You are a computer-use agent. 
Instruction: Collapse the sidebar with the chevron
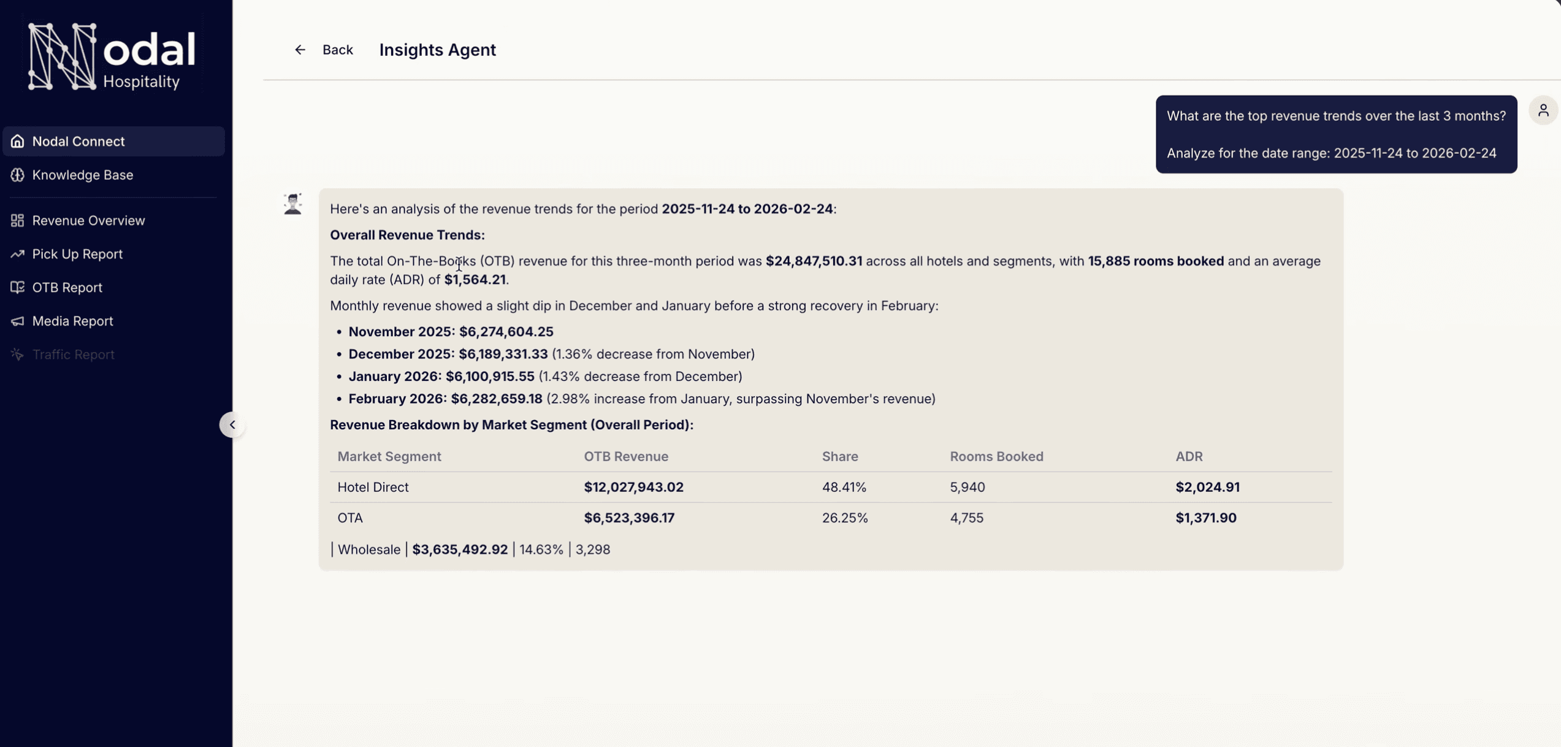click(x=232, y=424)
